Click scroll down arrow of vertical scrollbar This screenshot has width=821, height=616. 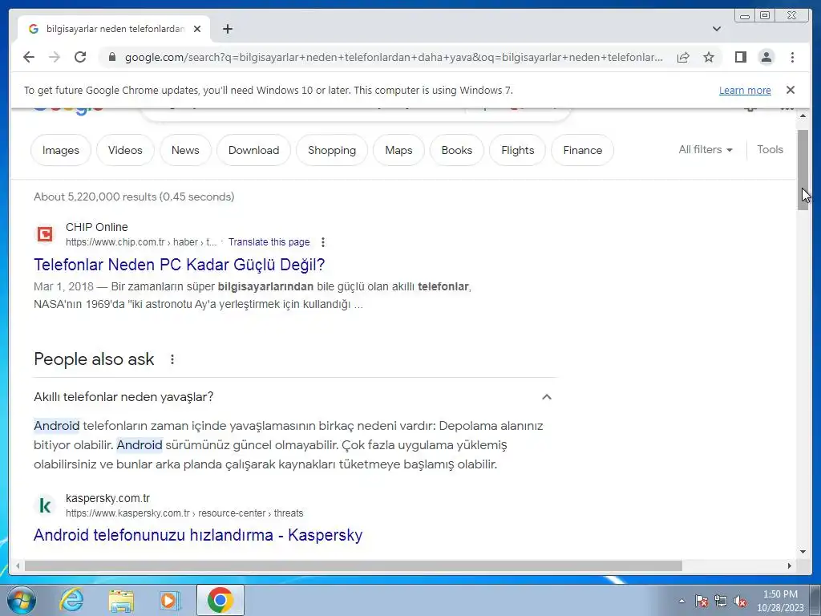click(x=803, y=551)
